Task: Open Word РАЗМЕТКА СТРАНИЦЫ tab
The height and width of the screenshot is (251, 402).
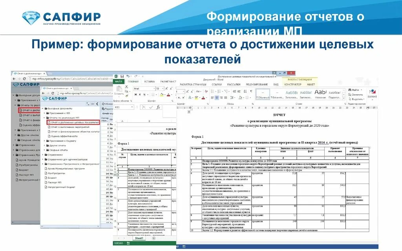Action: pyautogui.click(x=193, y=84)
